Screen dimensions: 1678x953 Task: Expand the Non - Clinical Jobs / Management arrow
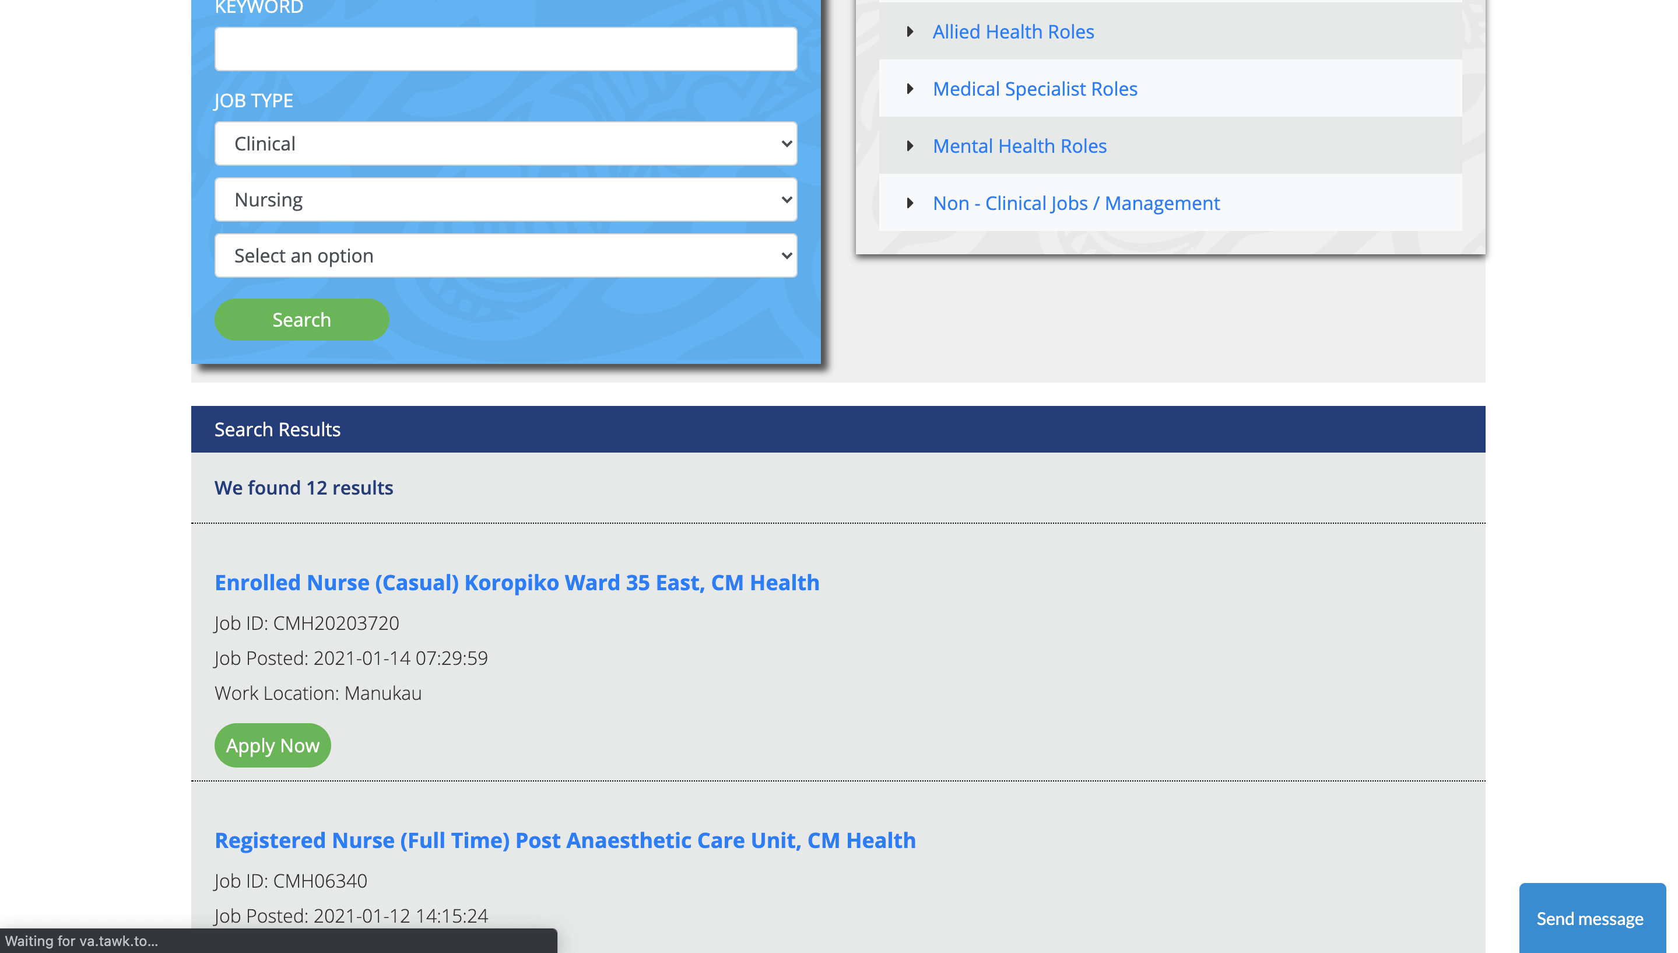[x=910, y=203]
